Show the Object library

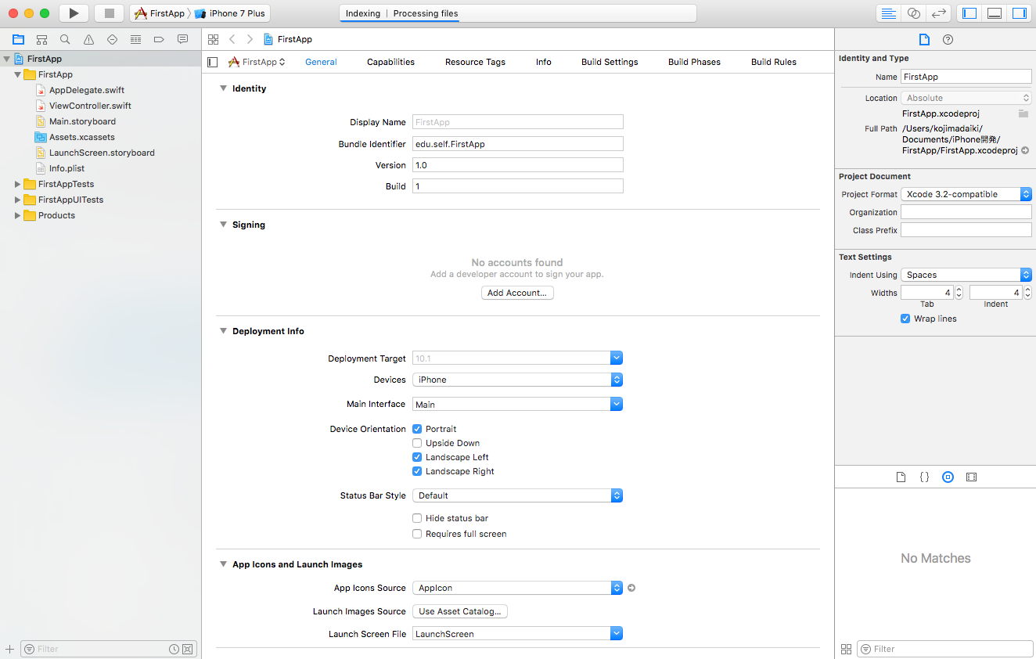[x=948, y=477]
